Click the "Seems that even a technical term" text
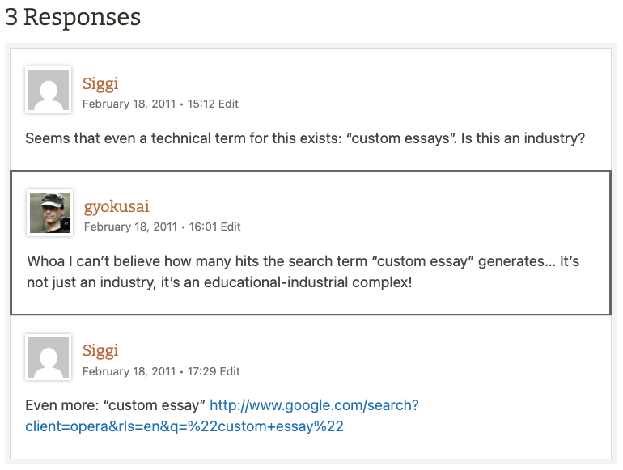The width and height of the screenshot is (623, 470). [x=121, y=138]
